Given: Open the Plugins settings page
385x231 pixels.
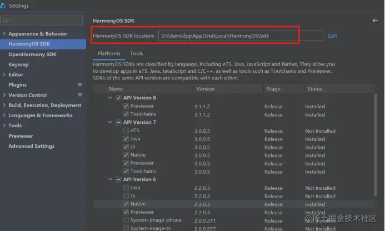Looking at the screenshot, I should (17, 85).
